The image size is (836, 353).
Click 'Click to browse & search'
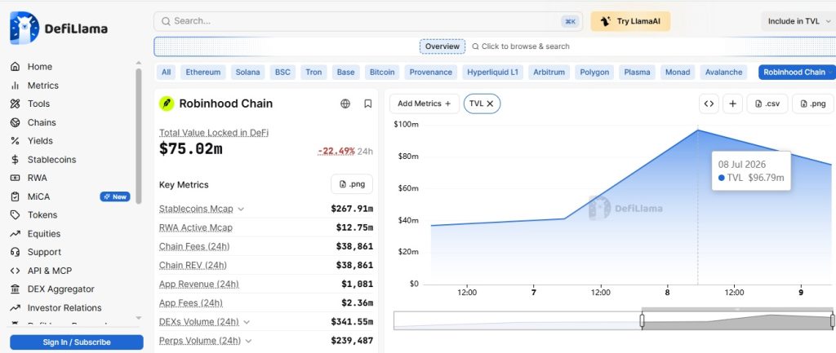click(521, 46)
